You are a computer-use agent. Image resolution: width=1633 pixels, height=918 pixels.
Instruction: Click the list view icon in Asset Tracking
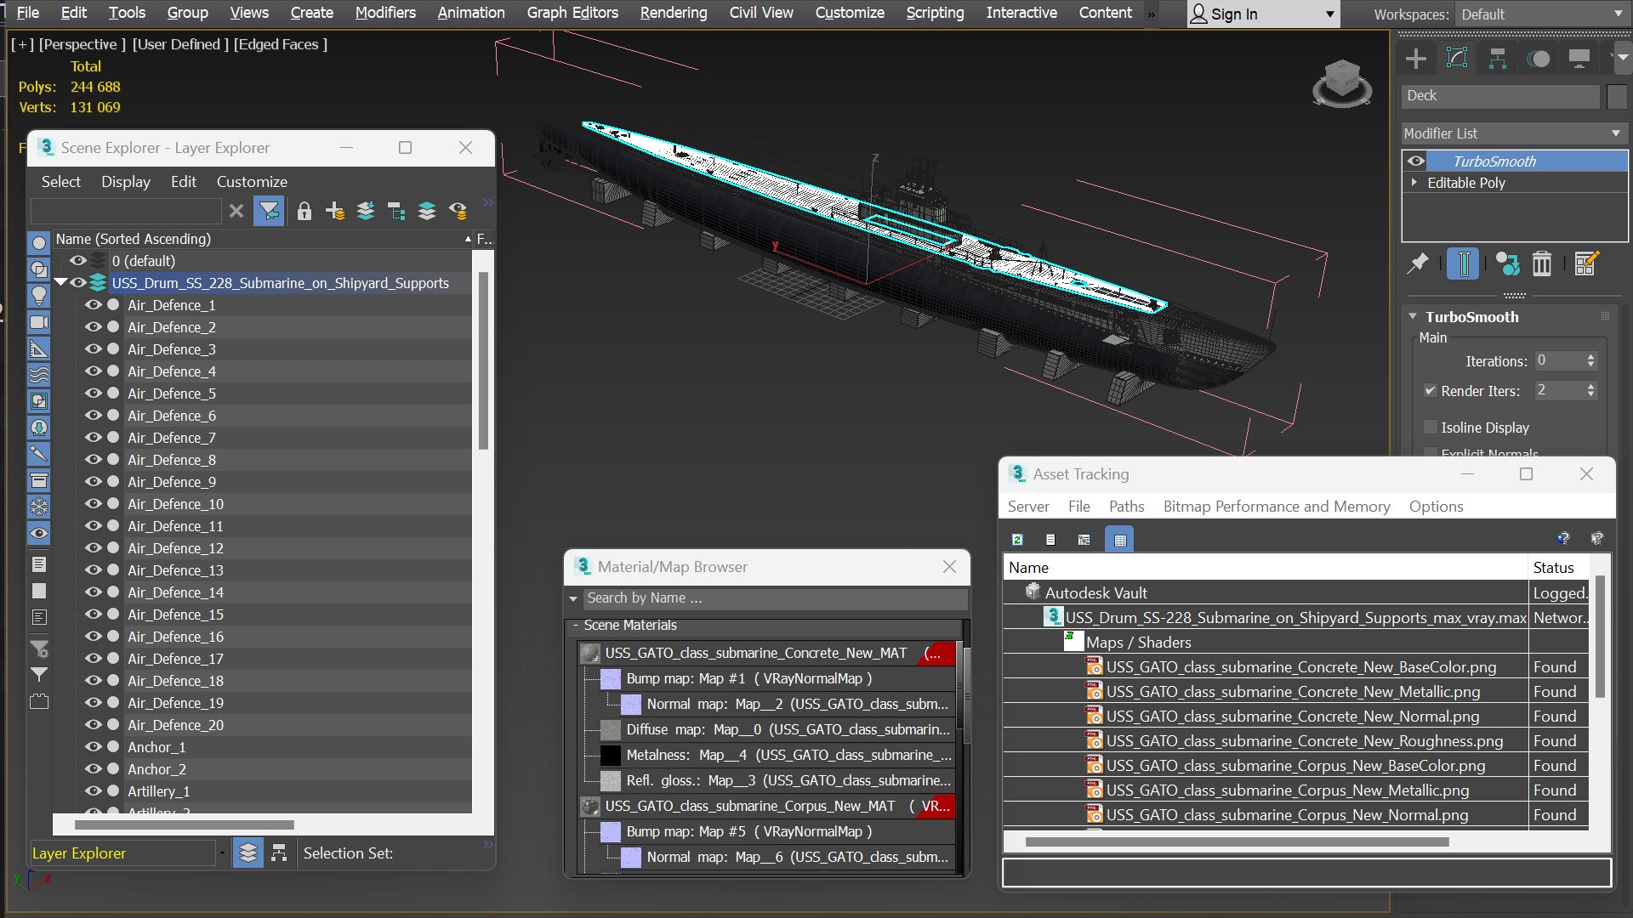(1050, 540)
